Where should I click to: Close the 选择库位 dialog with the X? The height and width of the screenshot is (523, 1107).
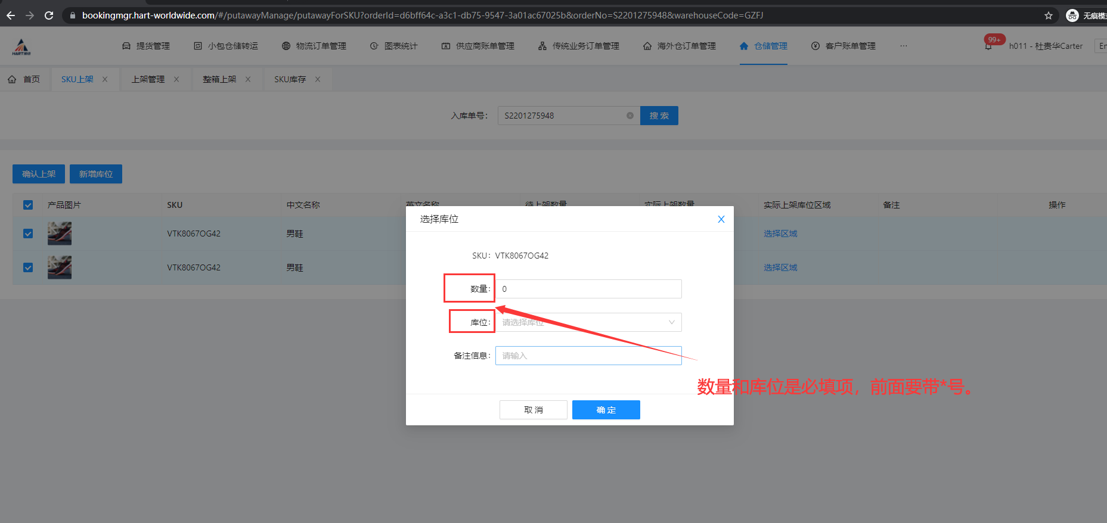coord(721,219)
